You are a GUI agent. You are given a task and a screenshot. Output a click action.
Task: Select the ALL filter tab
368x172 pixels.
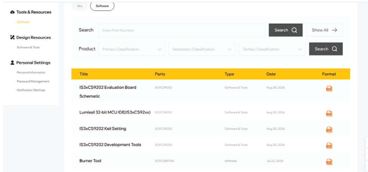click(x=80, y=6)
